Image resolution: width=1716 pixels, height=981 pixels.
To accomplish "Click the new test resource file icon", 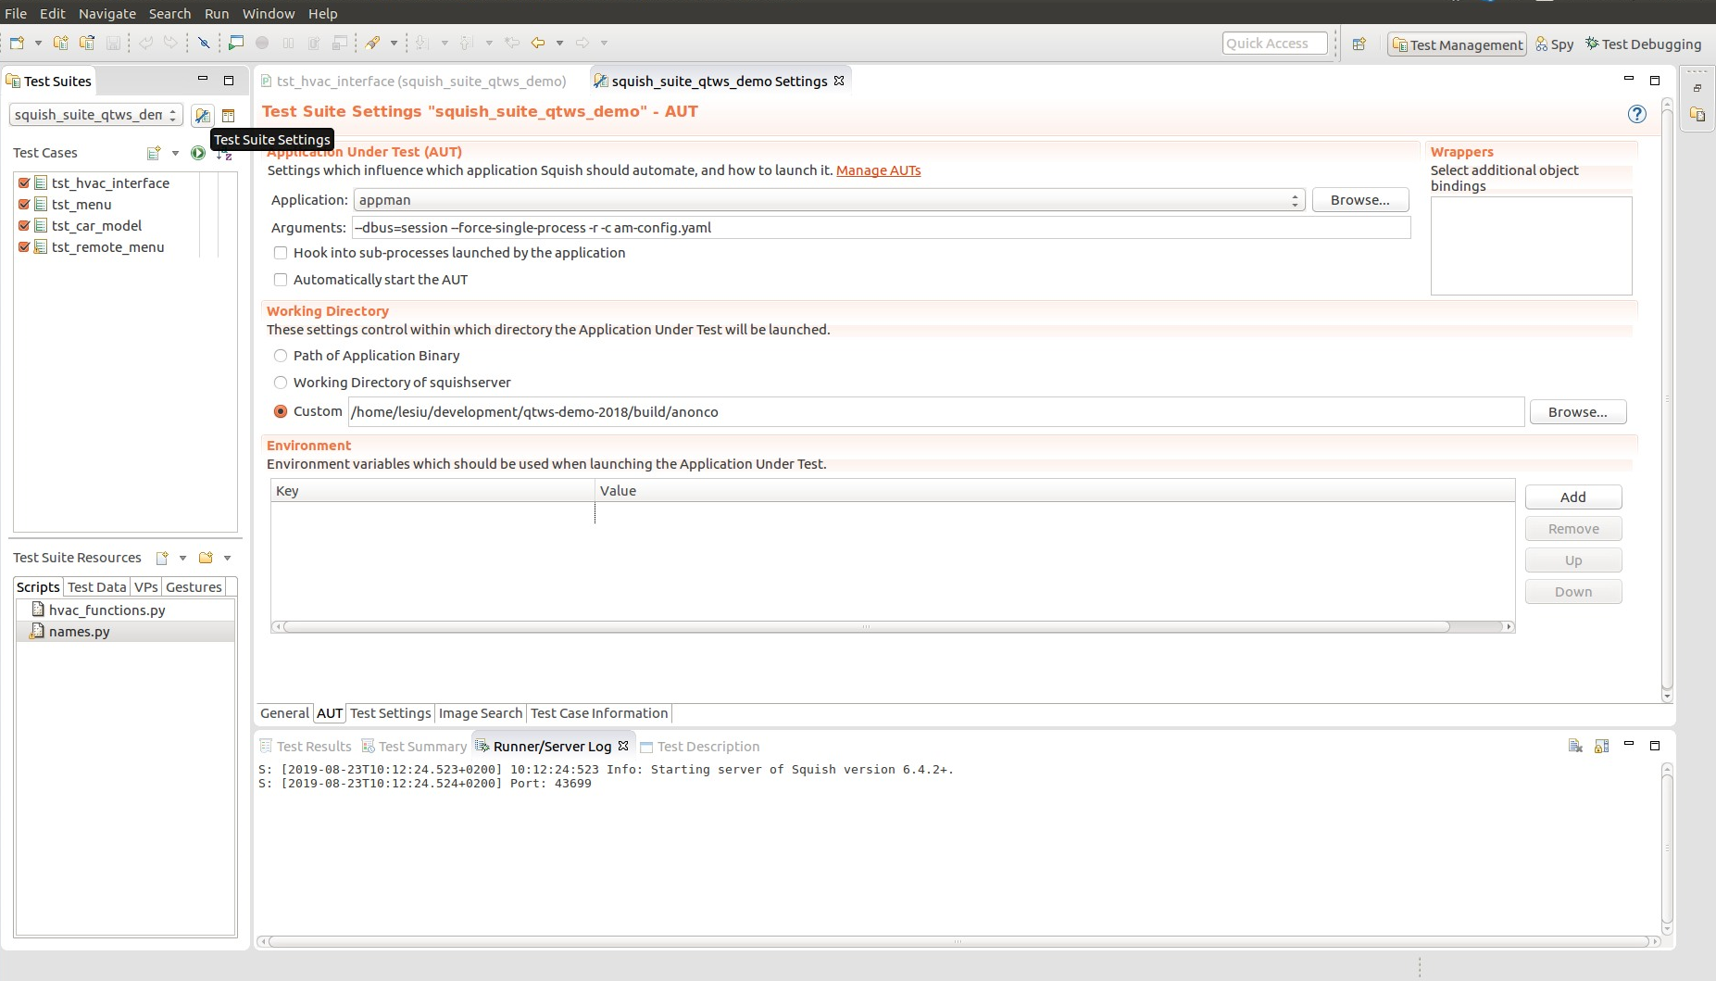I will (162, 558).
